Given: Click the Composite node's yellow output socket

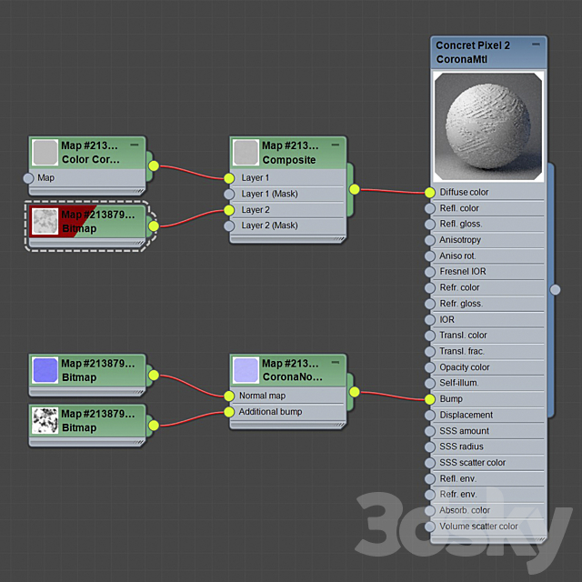Looking at the screenshot, I should pos(354,189).
